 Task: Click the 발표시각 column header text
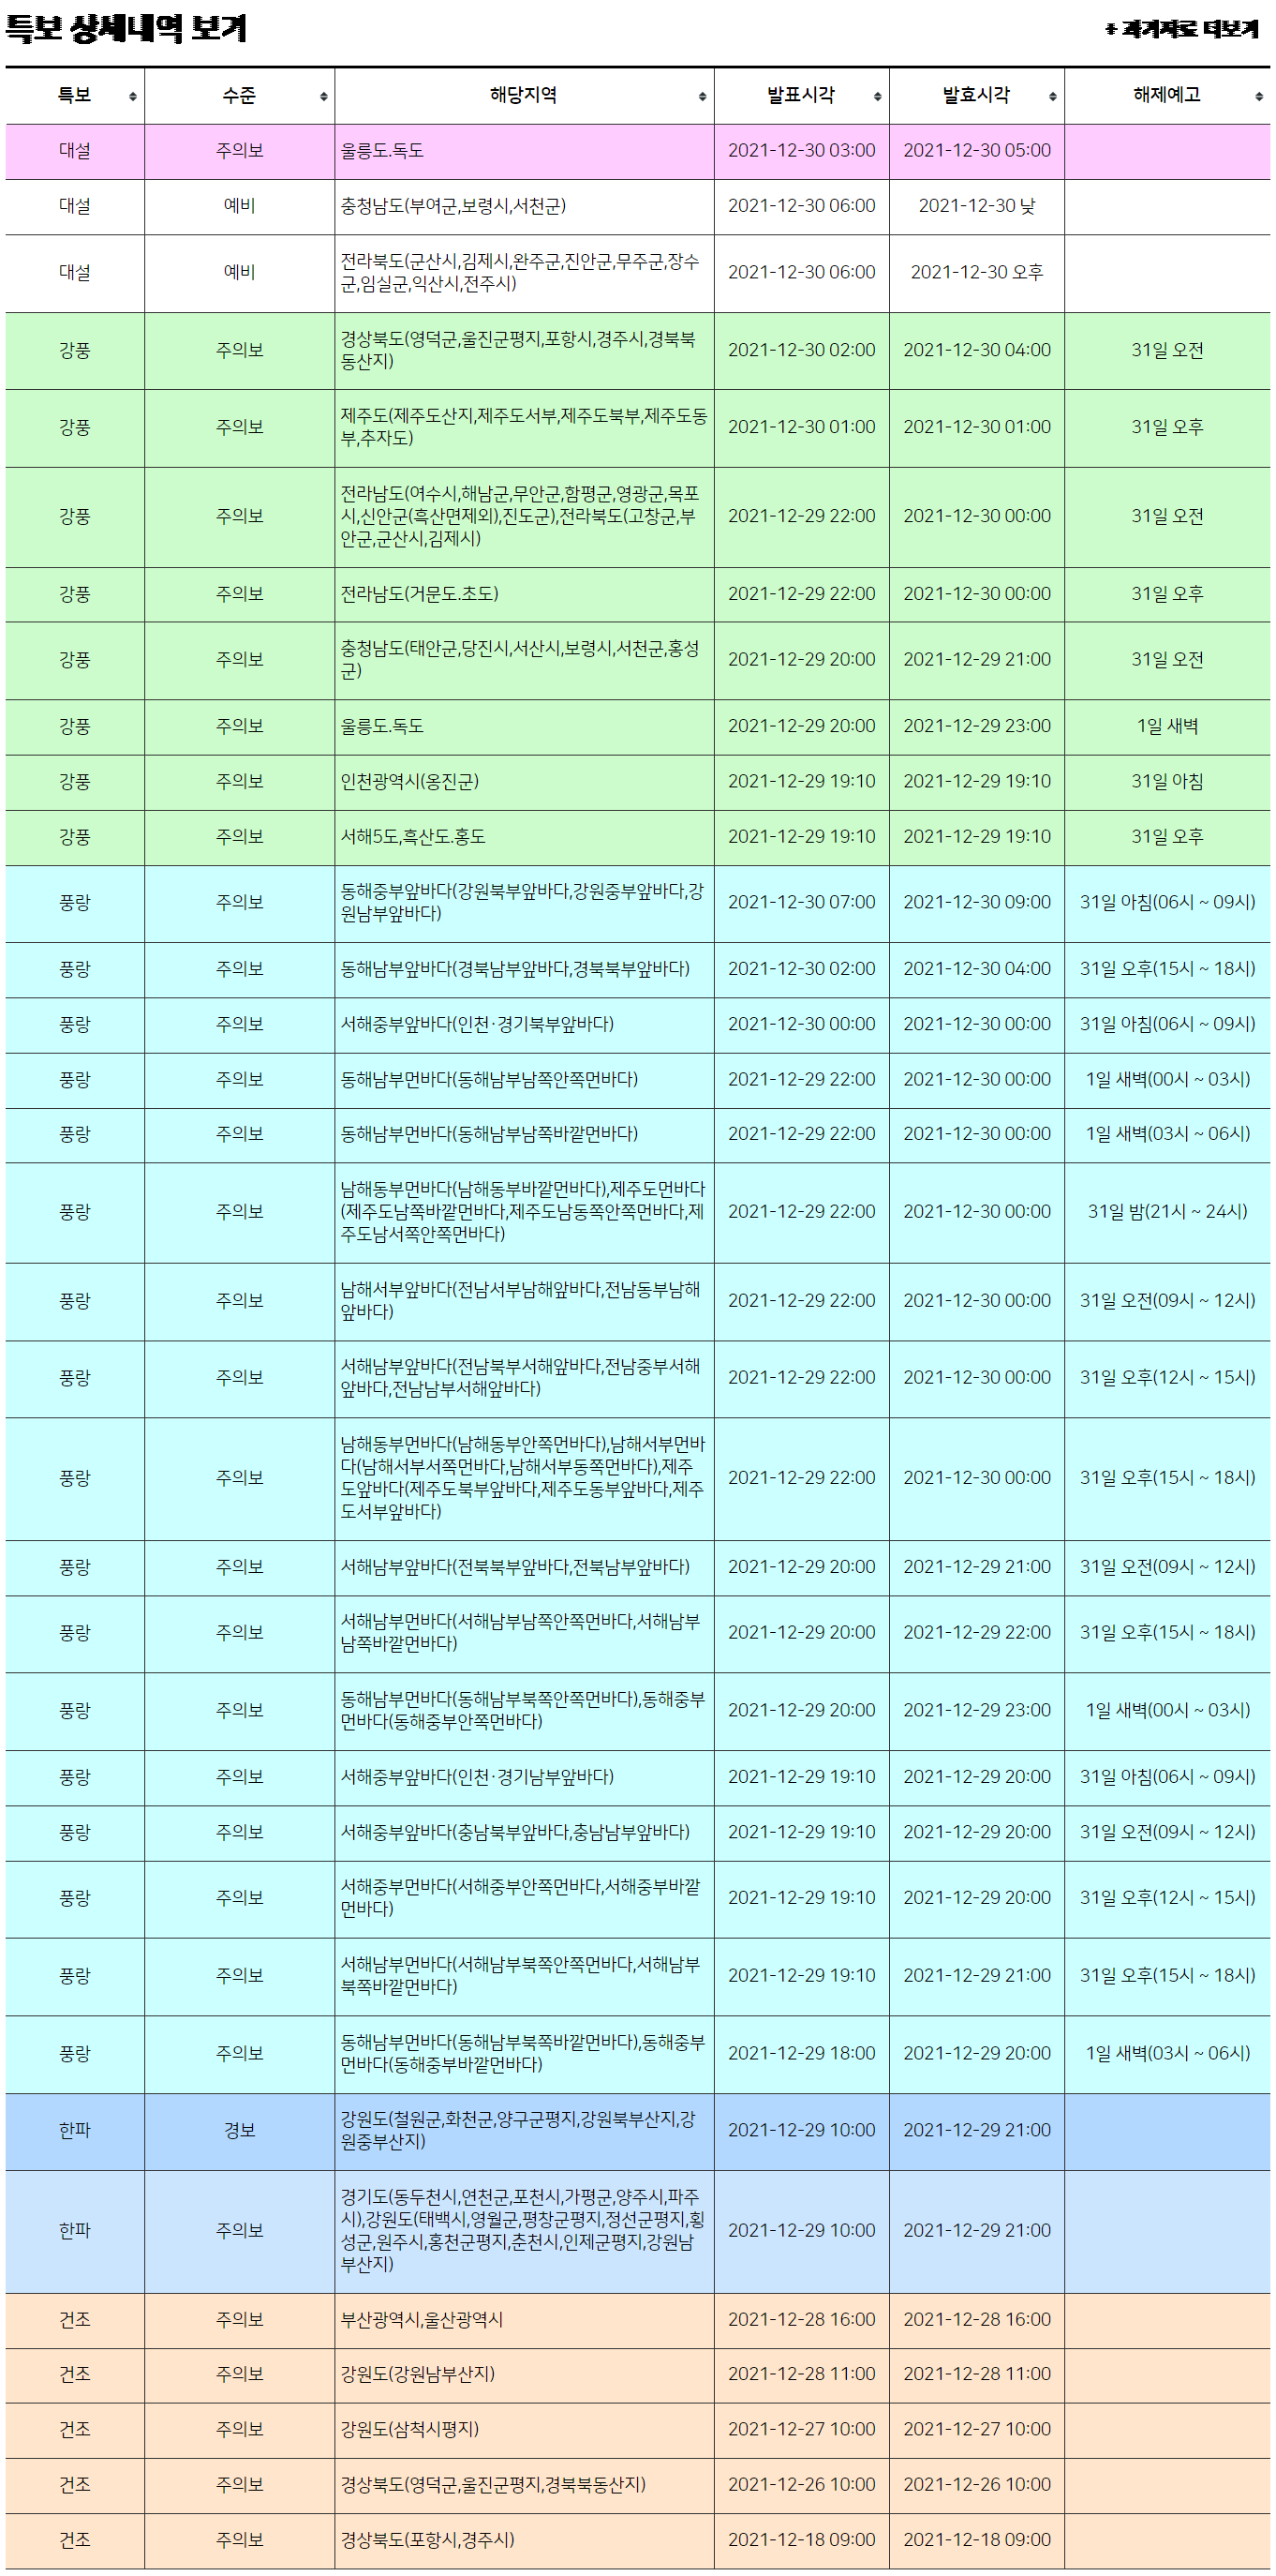801,95
